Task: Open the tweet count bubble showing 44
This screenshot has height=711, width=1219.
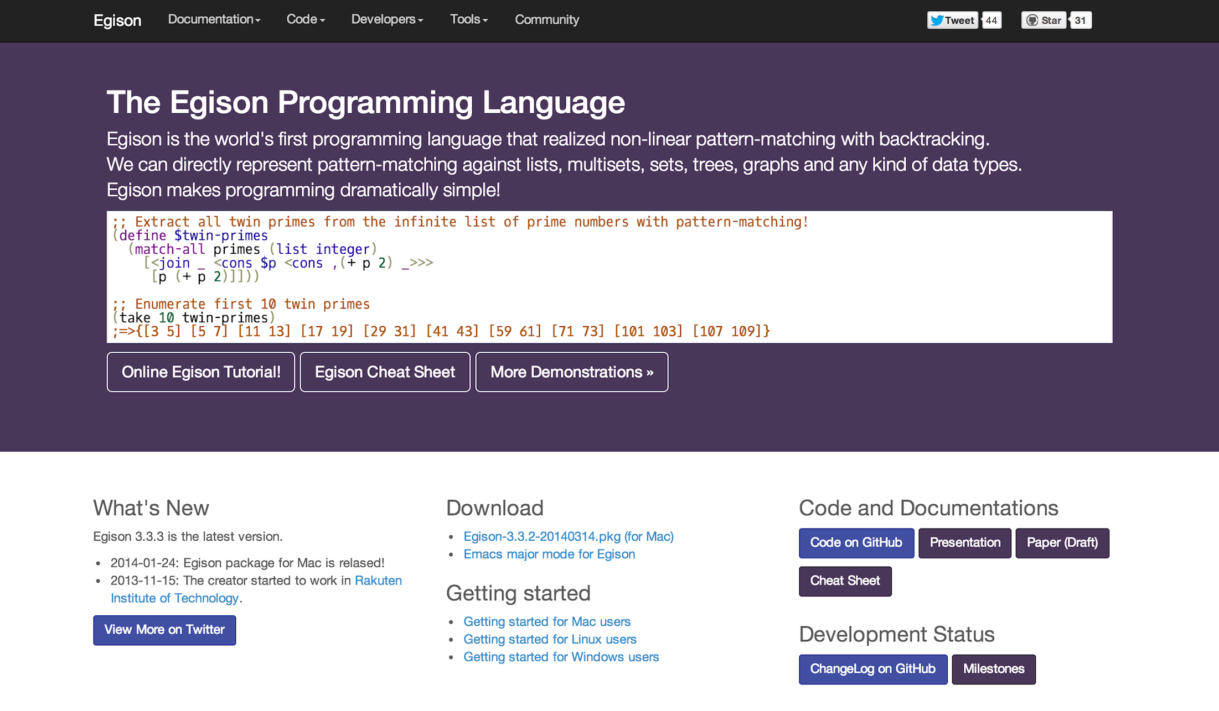Action: coord(991,20)
